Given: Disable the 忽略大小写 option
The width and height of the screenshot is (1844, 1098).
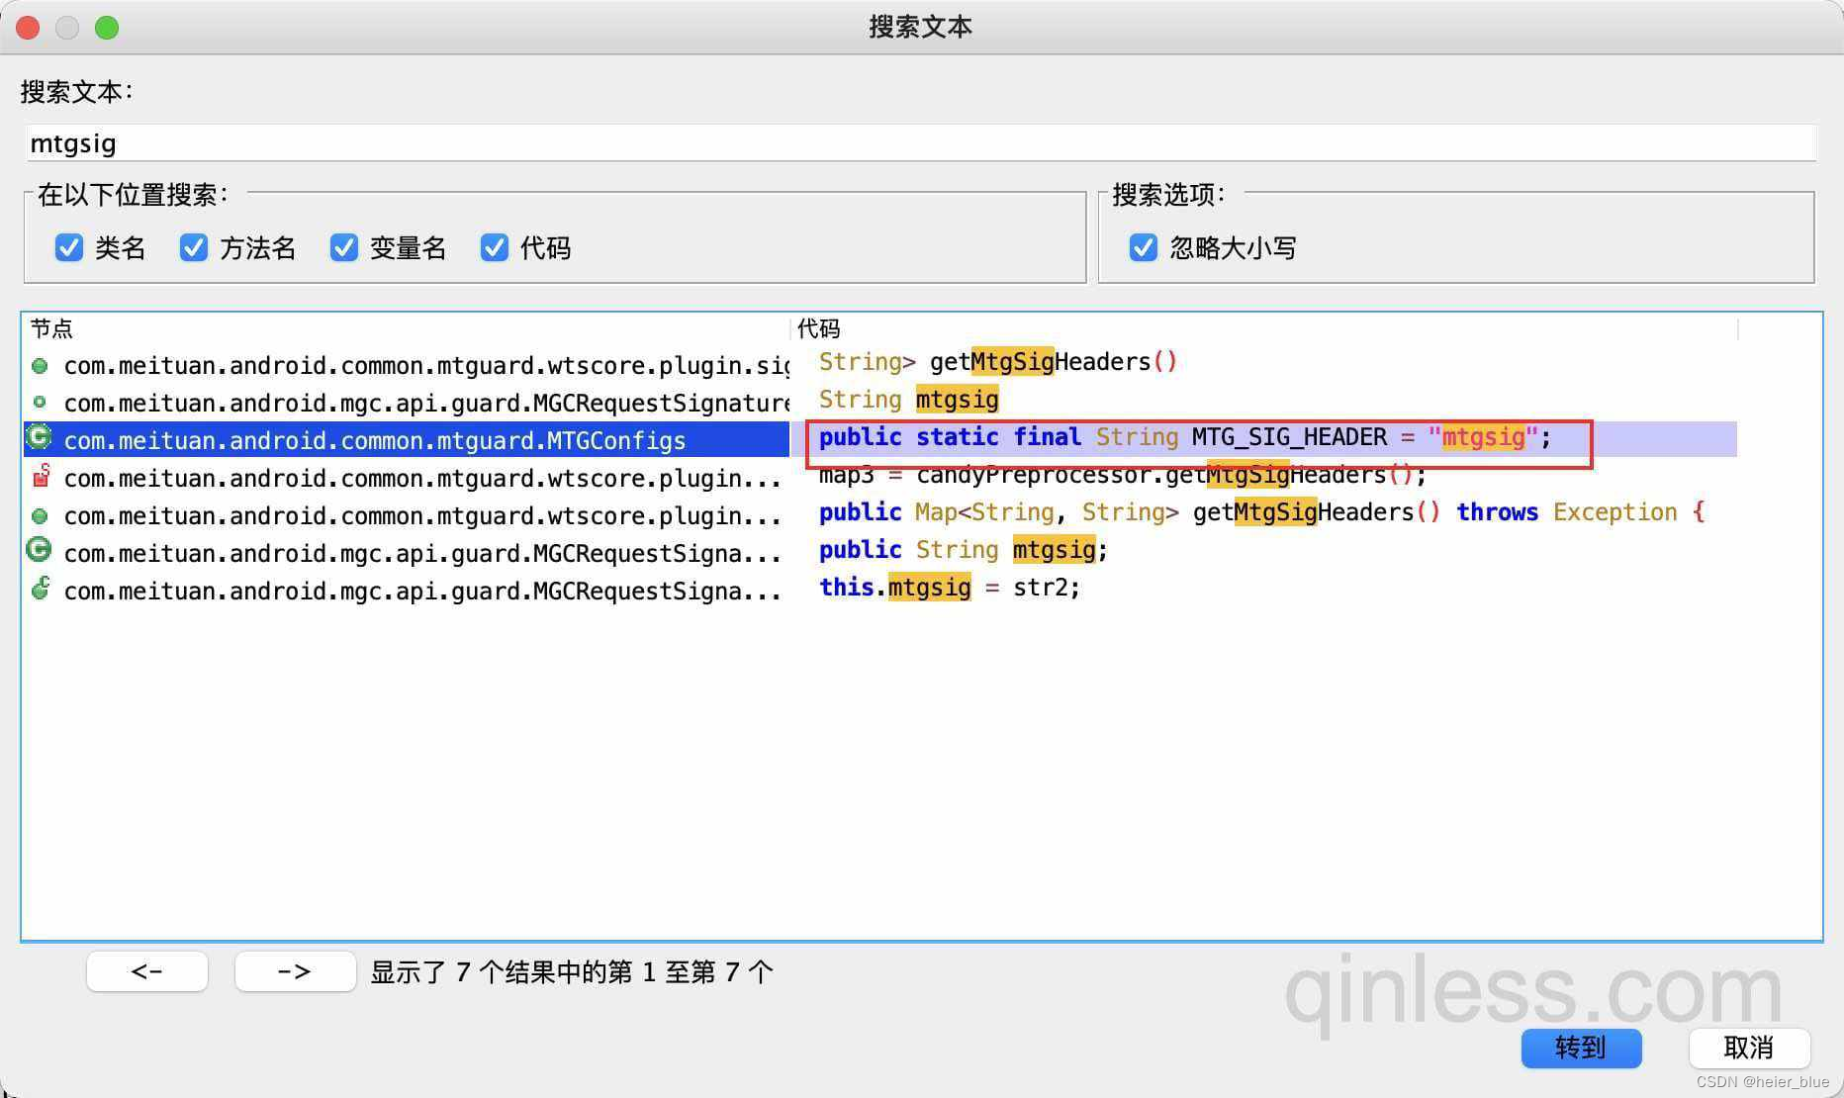Looking at the screenshot, I should point(1144,247).
